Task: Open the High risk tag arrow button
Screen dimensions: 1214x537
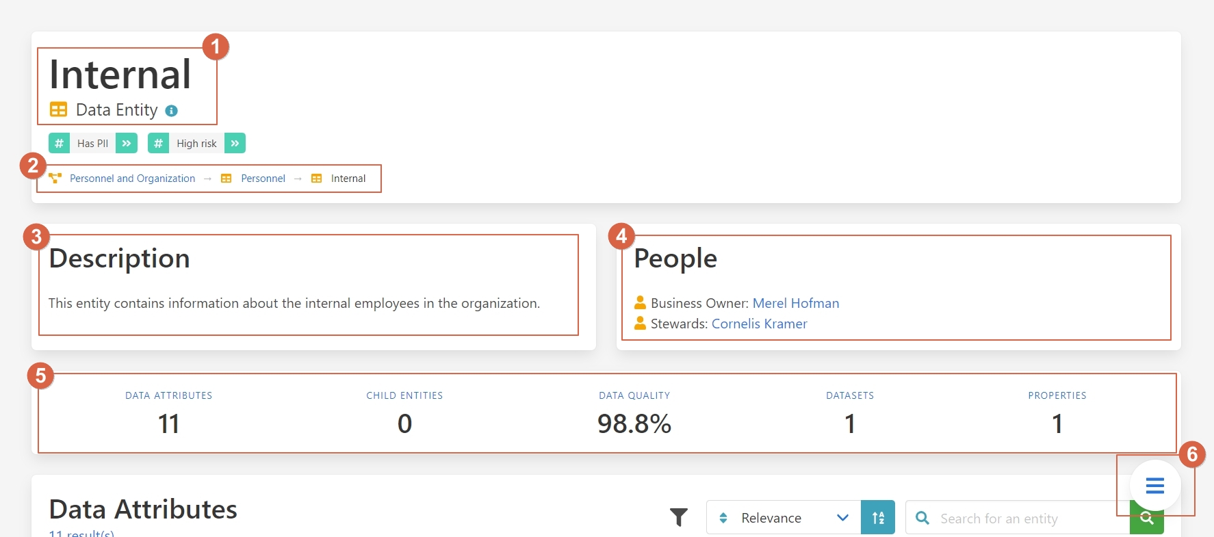Action: tap(235, 143)
